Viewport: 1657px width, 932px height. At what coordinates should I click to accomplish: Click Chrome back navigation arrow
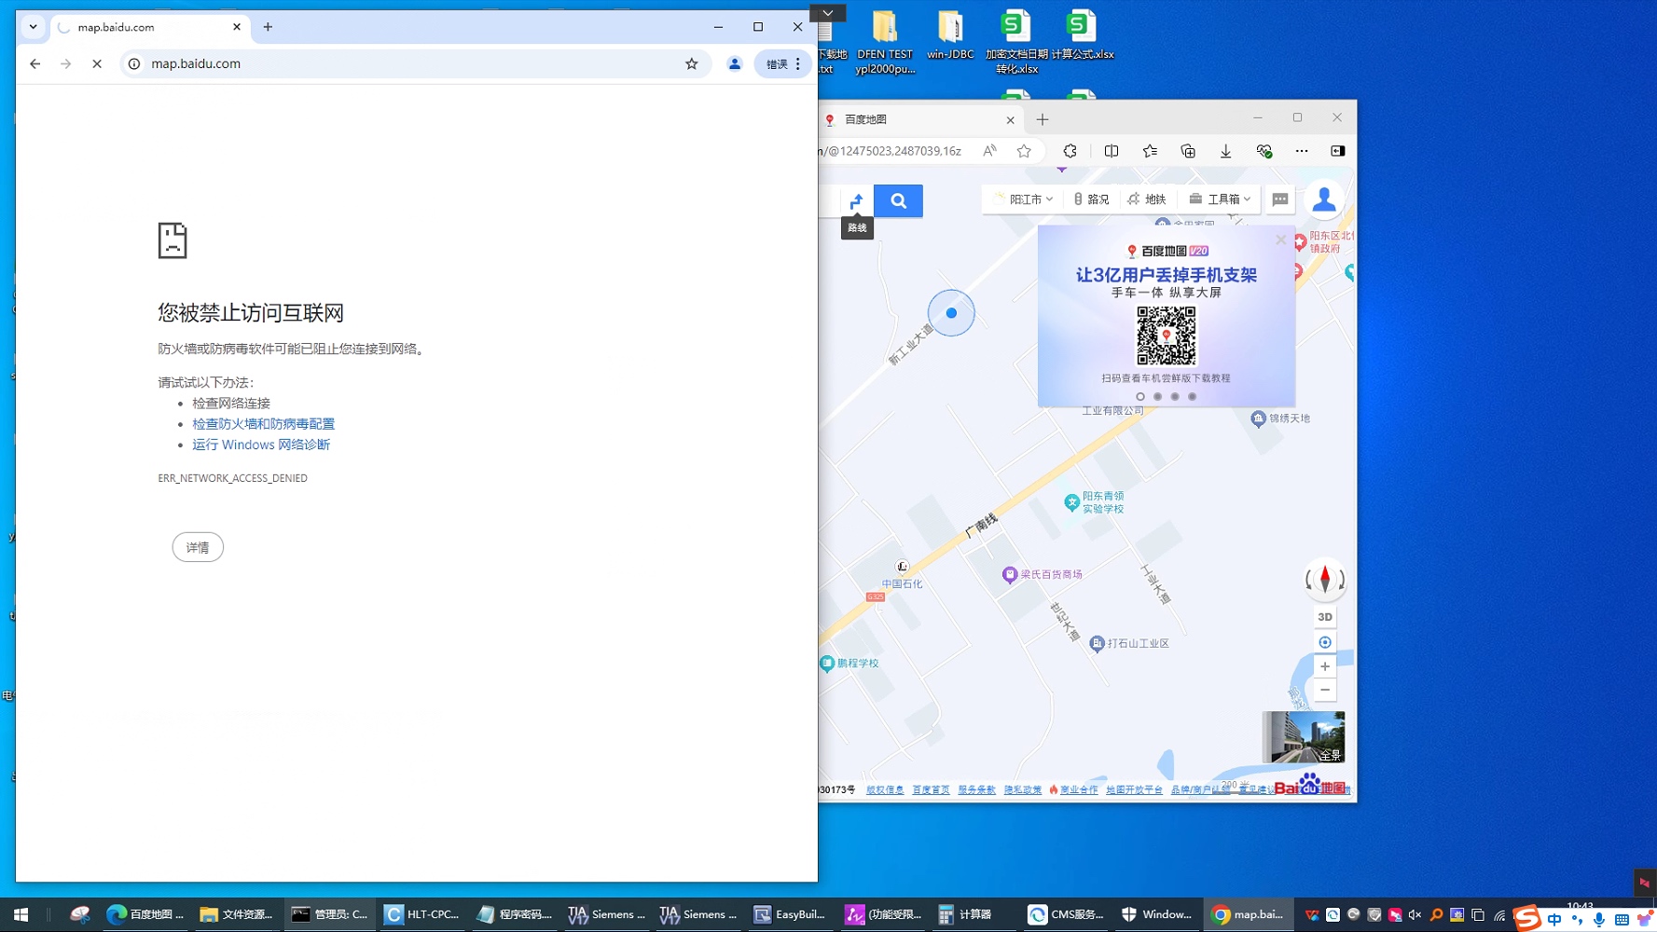pyautogui.click(x=35, y=63)
